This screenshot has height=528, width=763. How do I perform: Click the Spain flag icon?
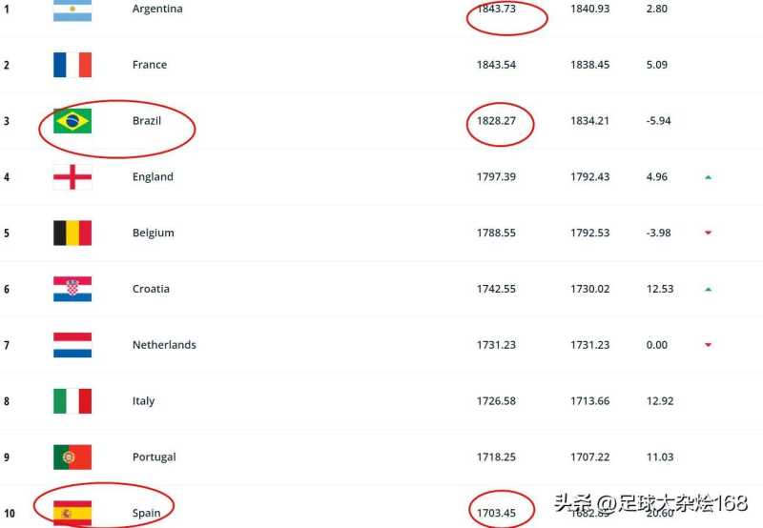coord(72,513)
